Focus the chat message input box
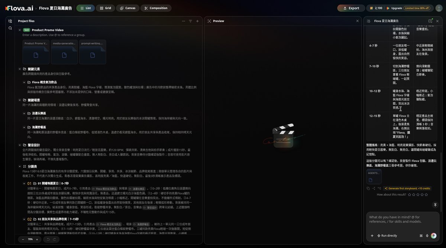This screenshot has width=446, height=248. [403, 219]
